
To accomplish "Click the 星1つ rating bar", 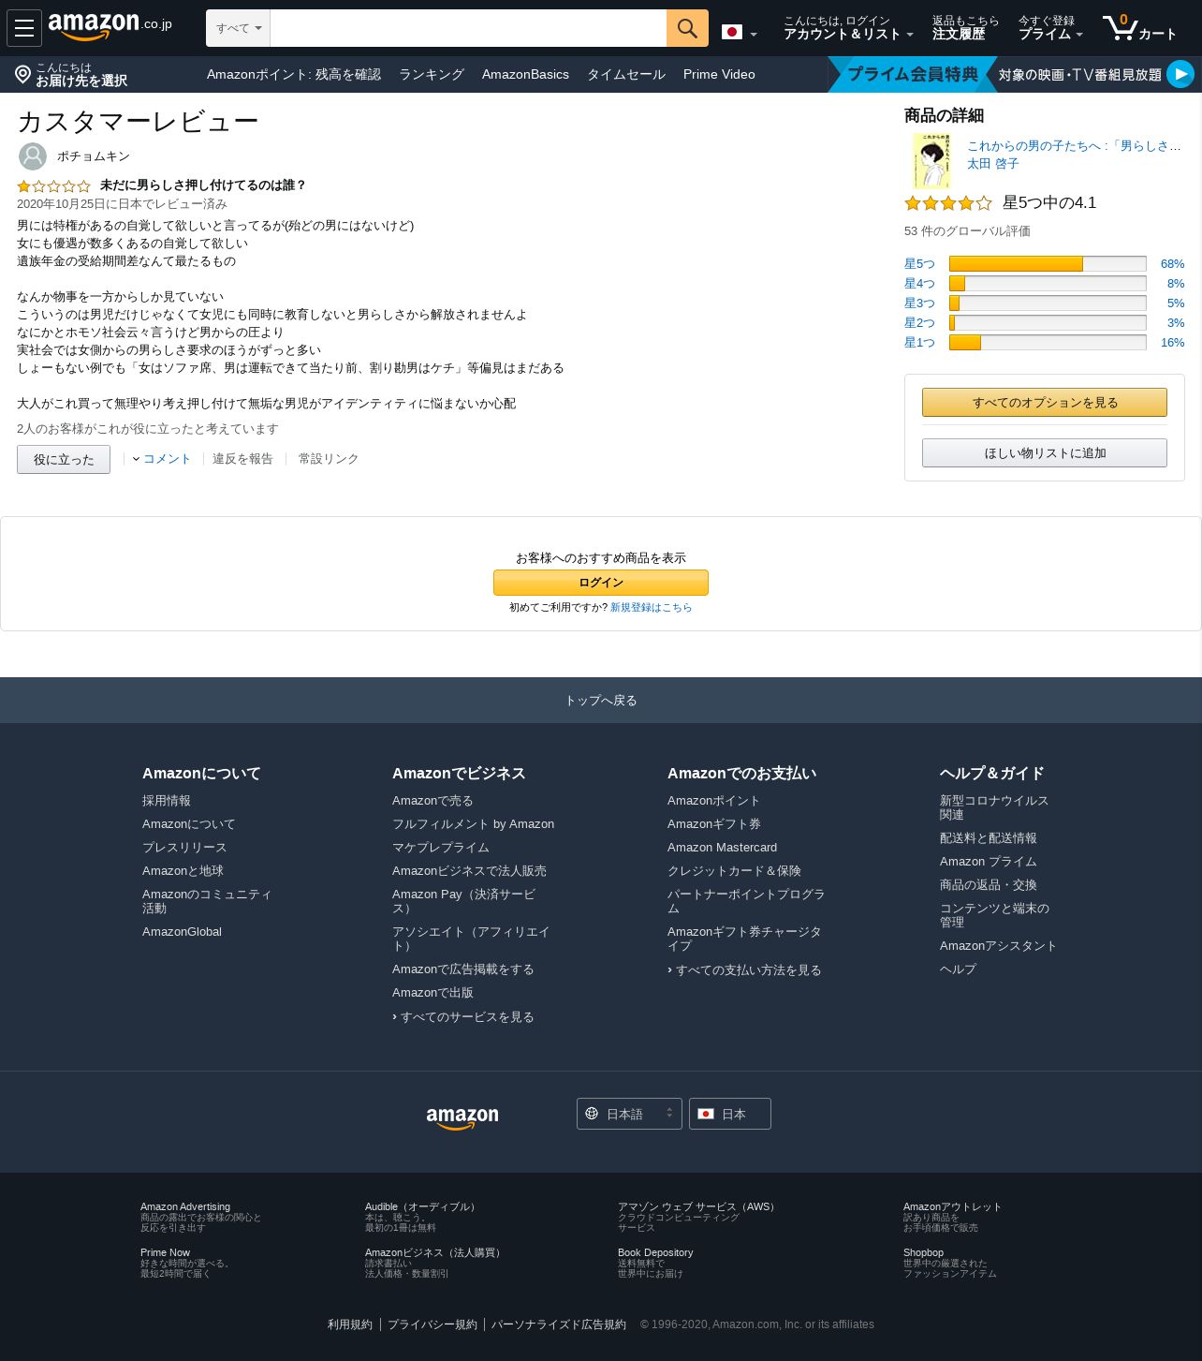I will tap(1048, 343).
